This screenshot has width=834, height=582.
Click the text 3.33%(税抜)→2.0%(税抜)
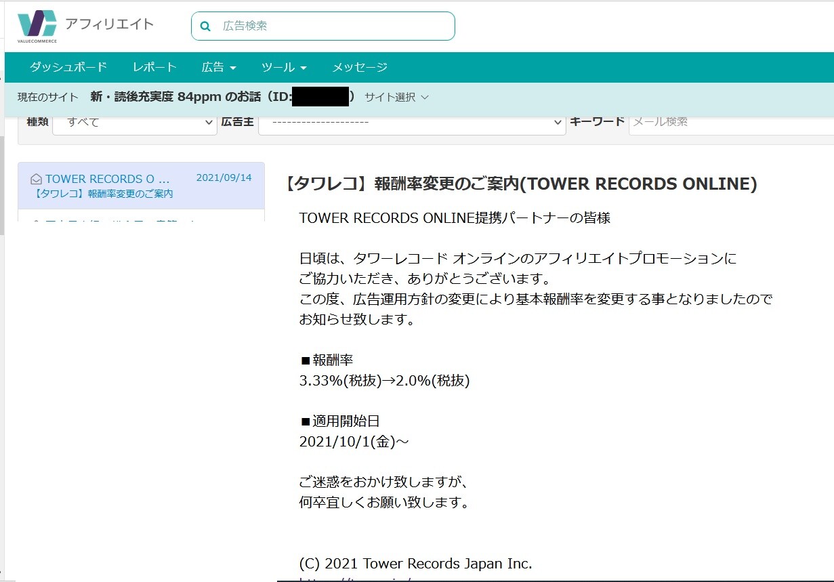pyautogui.click(x=384, y=381)
